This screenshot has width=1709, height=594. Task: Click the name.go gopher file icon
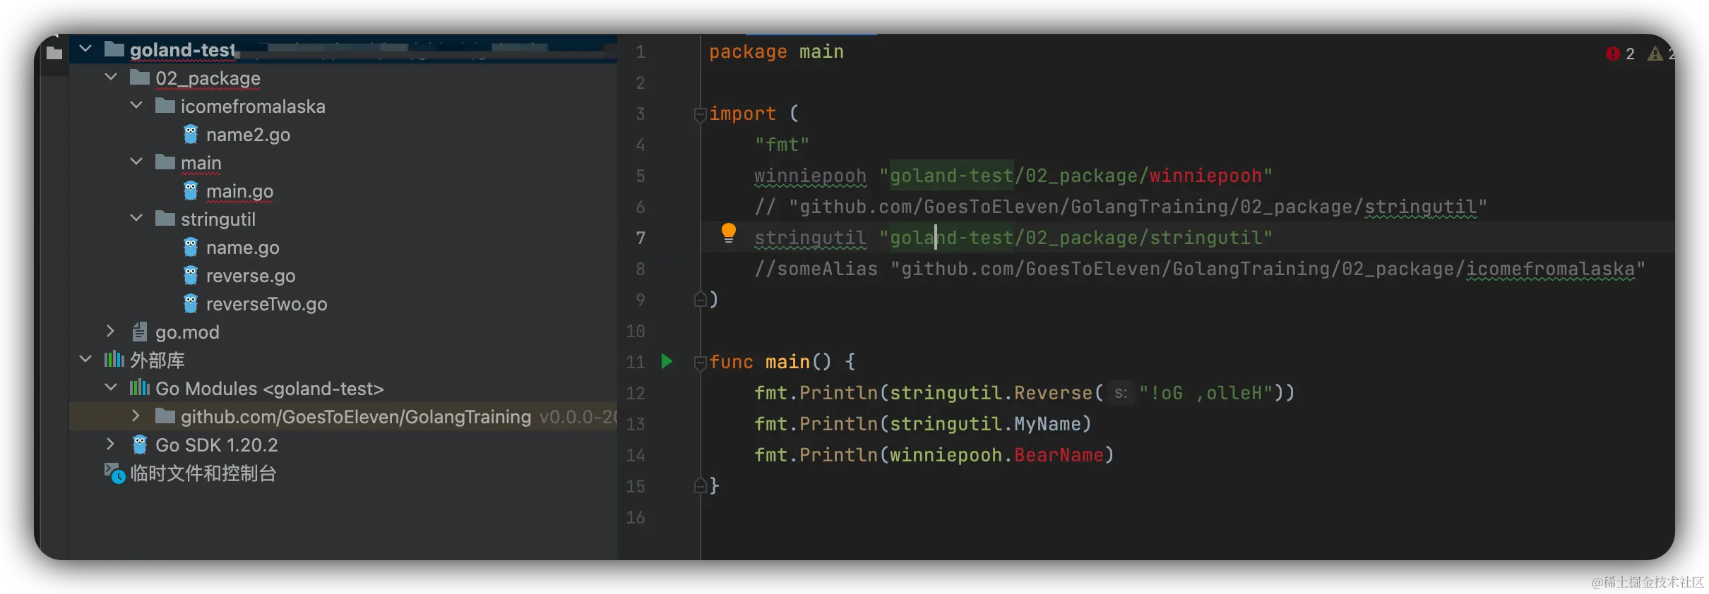191,246
